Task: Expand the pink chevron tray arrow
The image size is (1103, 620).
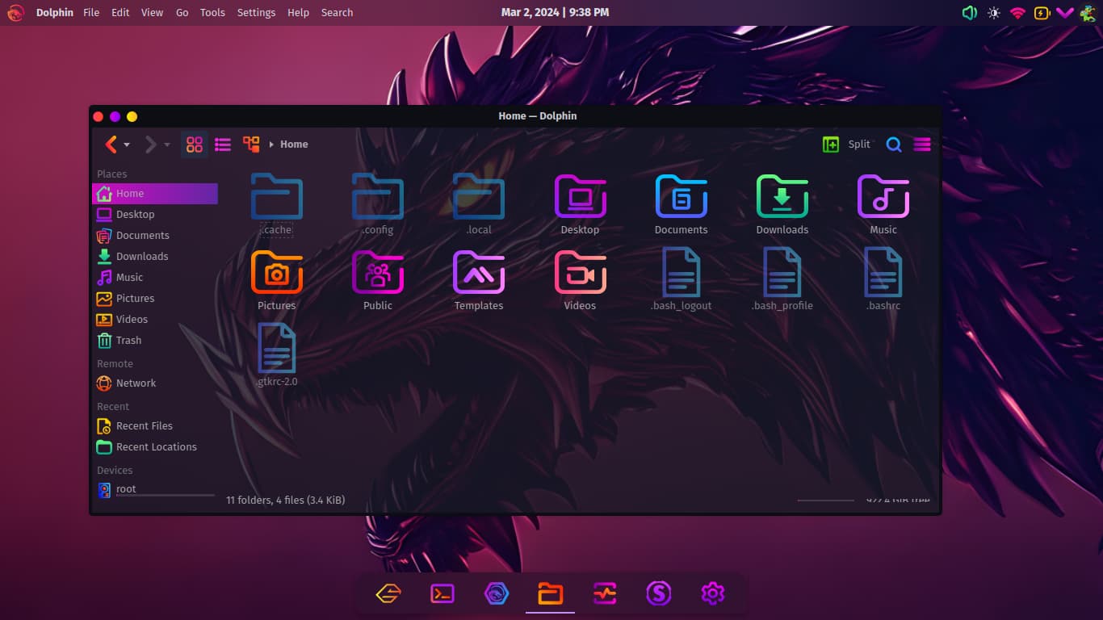Action: (1065, 13)
